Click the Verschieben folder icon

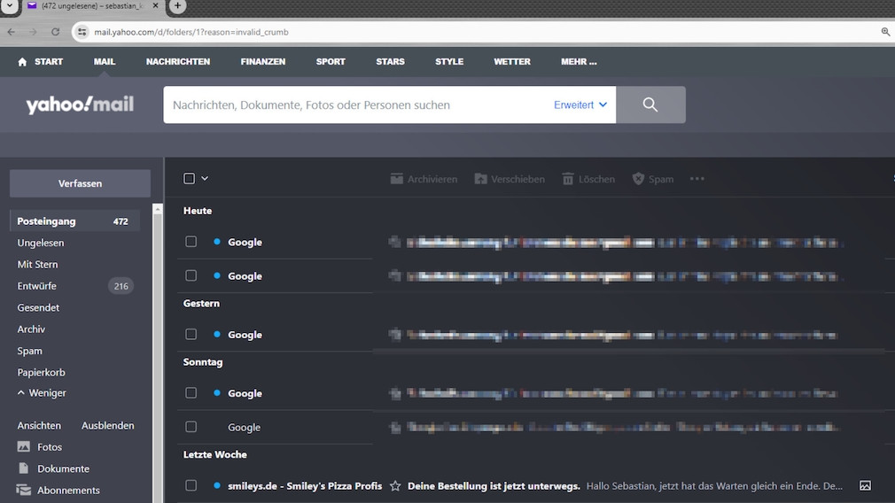(480, 179)
